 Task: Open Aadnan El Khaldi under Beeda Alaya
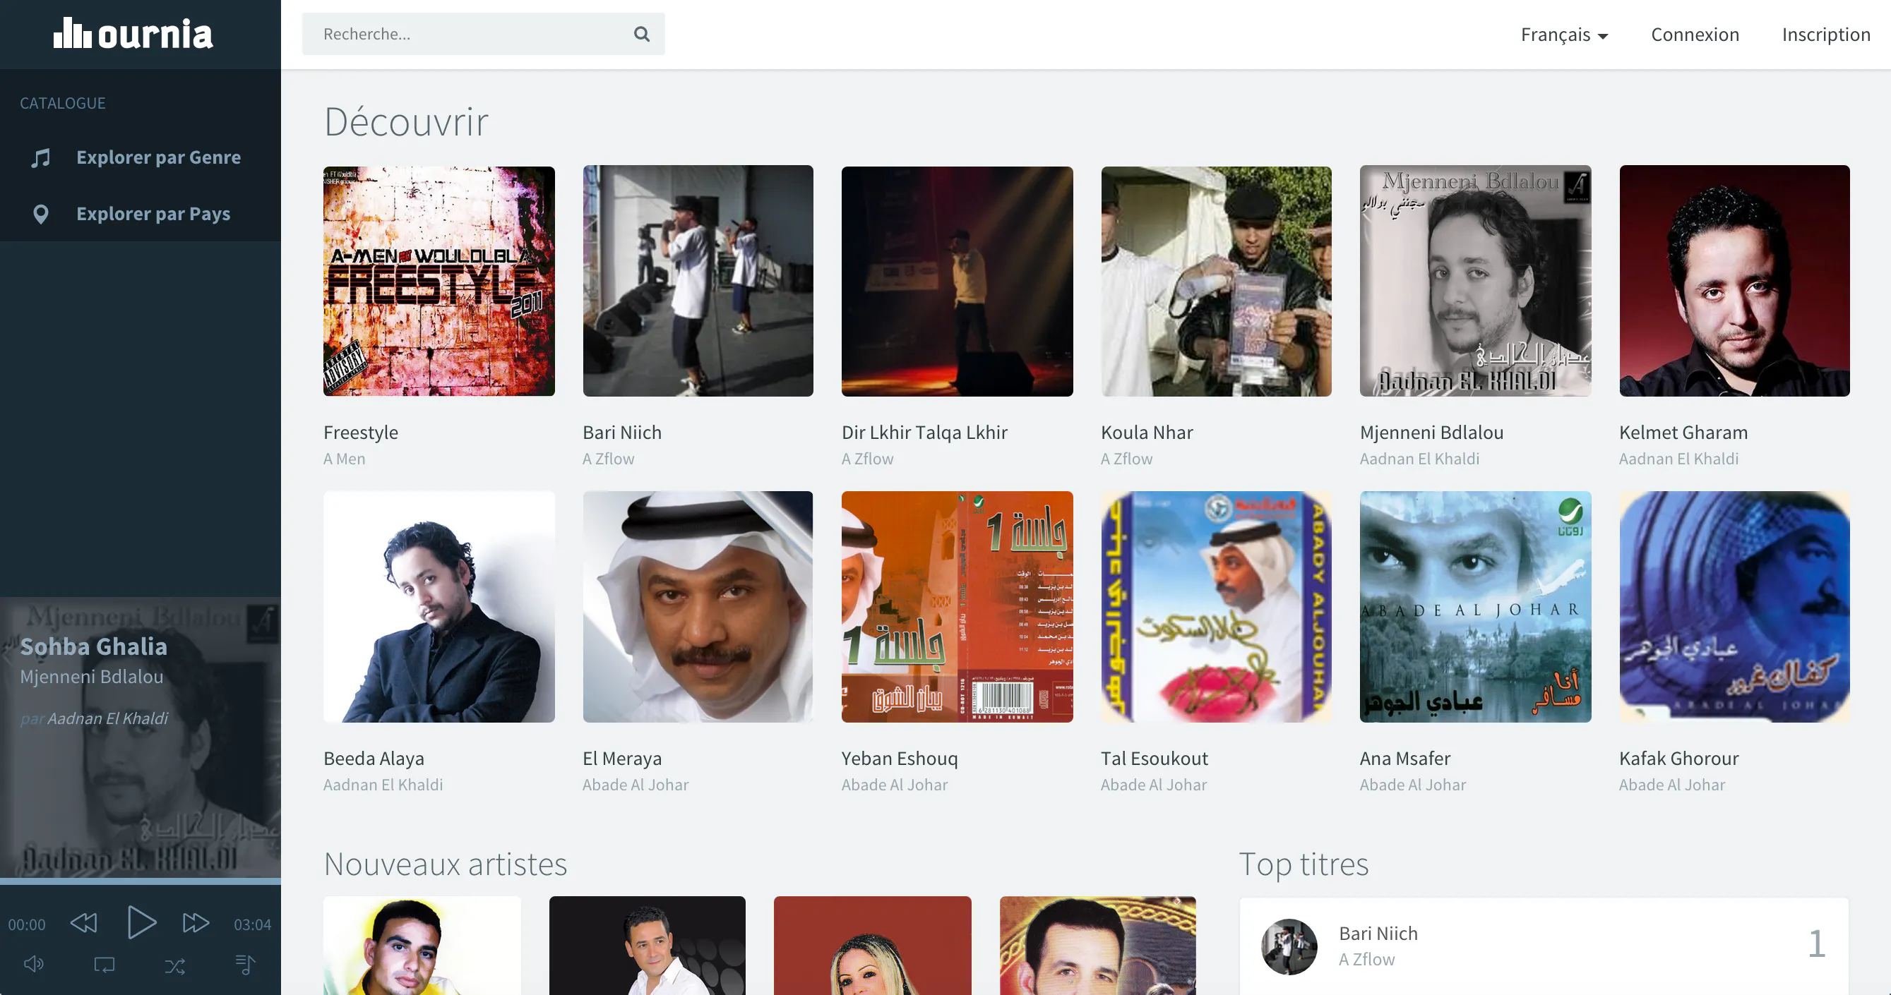click(x=383, y=785)
